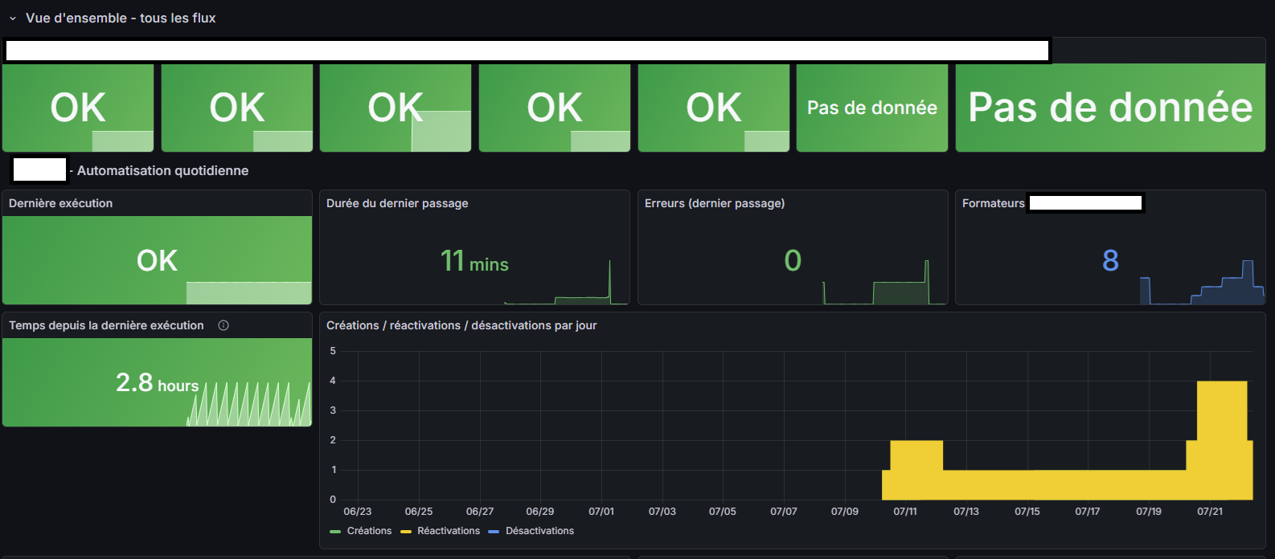Click the "07/21" x-axis label
Viewport: 1275px width, 559px height.
[1209, 512]
